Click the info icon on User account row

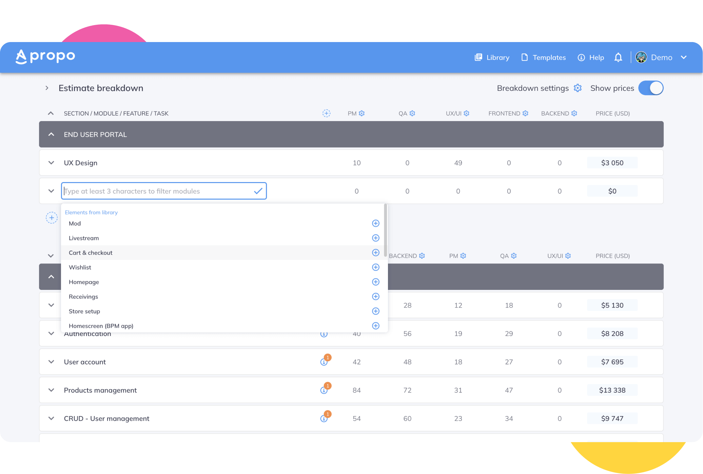click(324, 362)
